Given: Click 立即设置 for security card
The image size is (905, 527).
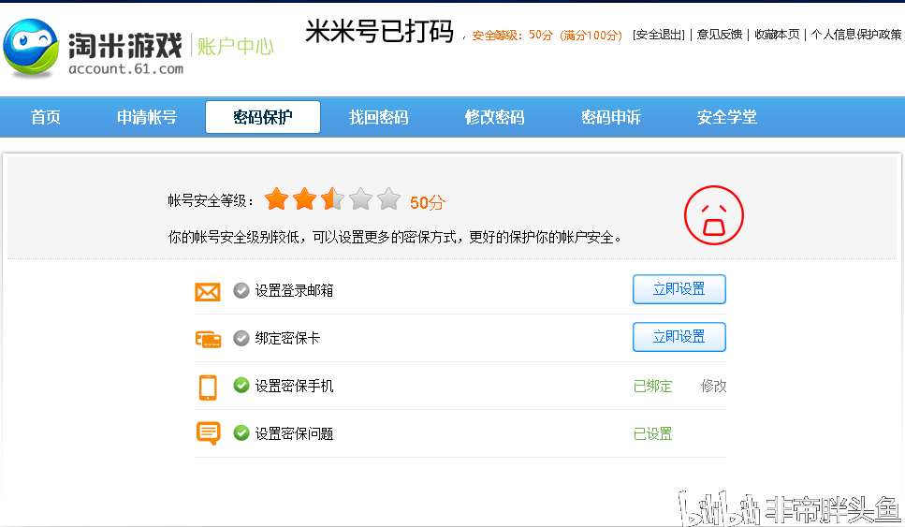Looking at the screenshot, I should pos(679,337).
